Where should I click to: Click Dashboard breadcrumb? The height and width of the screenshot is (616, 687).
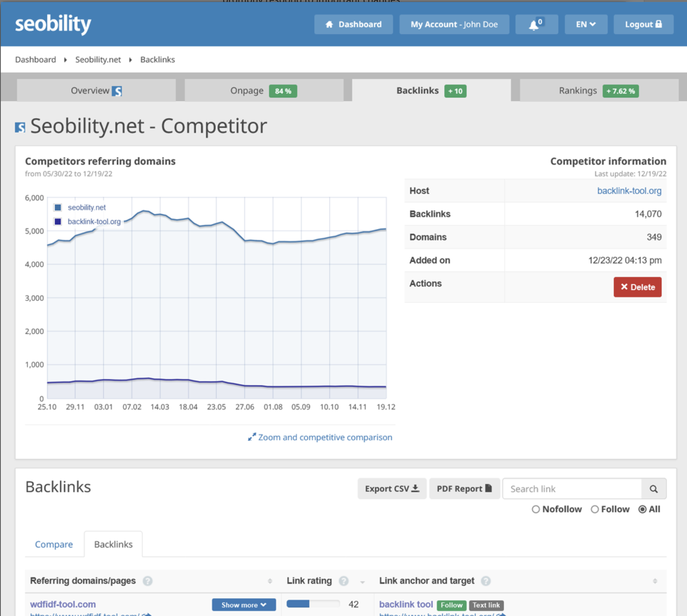[36, 60]
